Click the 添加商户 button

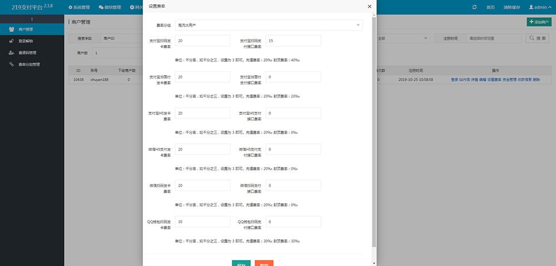pyautogui.click(x=539, y=22)
